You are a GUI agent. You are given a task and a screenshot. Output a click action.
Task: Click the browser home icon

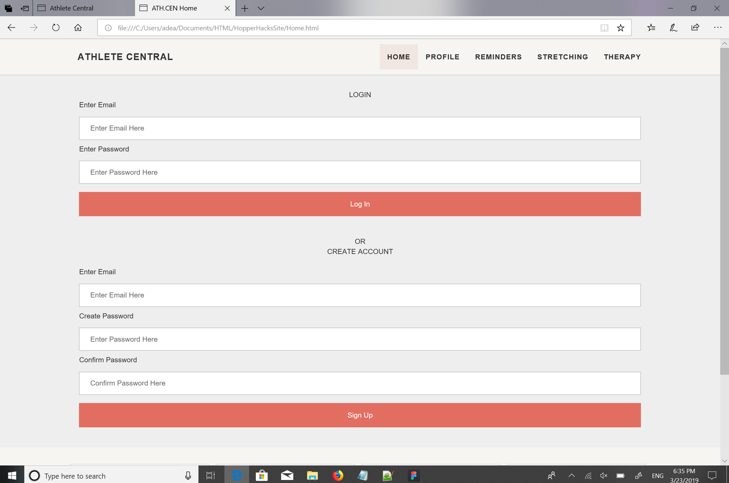pyautogui.click(x=78, y=28)
